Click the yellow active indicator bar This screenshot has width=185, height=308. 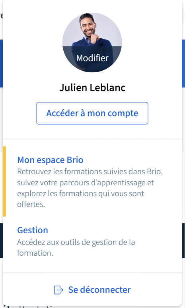pos(4,181)
